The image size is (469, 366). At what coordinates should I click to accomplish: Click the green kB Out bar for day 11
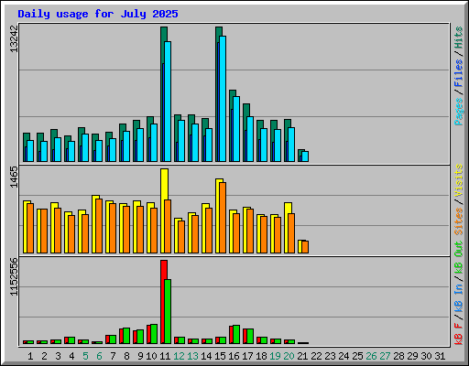(x=168, y=312)
